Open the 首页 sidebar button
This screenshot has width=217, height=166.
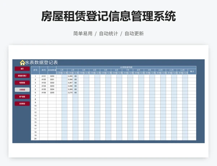click(22, 69)
